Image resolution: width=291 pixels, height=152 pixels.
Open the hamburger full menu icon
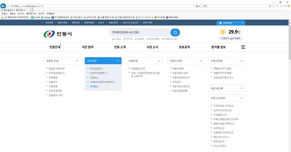243,47
